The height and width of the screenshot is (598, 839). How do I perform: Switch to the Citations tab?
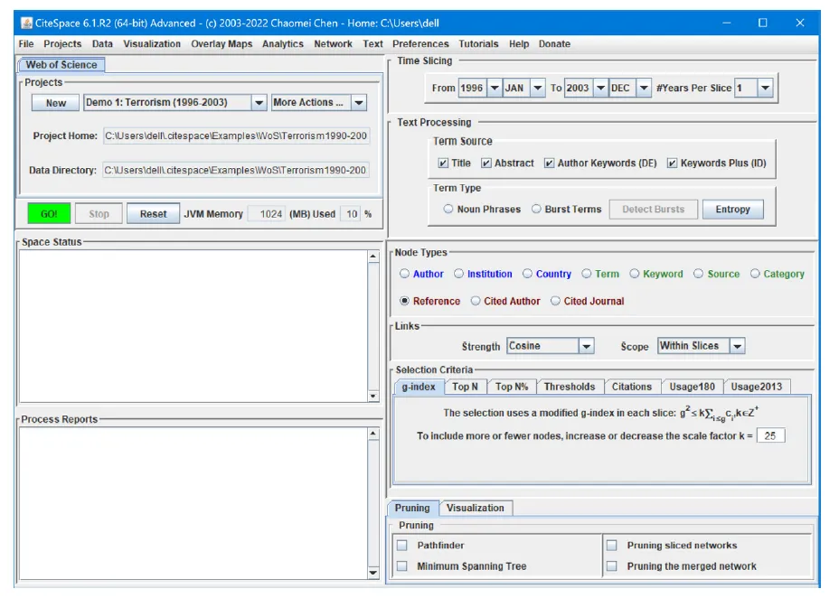point(632,387)
